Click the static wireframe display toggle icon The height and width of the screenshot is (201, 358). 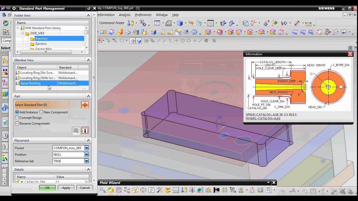click(133, 41)
